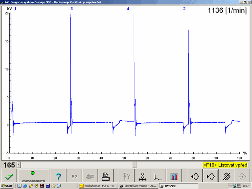Click the scrollbar left arrow
This screenshot has height=189, width=252.
(x=19, y=165)
